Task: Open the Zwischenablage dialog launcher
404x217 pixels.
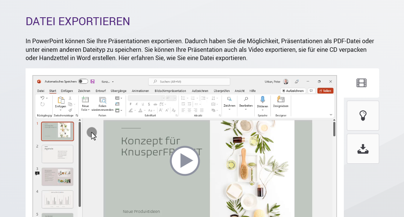Action: tap(76, 116)
